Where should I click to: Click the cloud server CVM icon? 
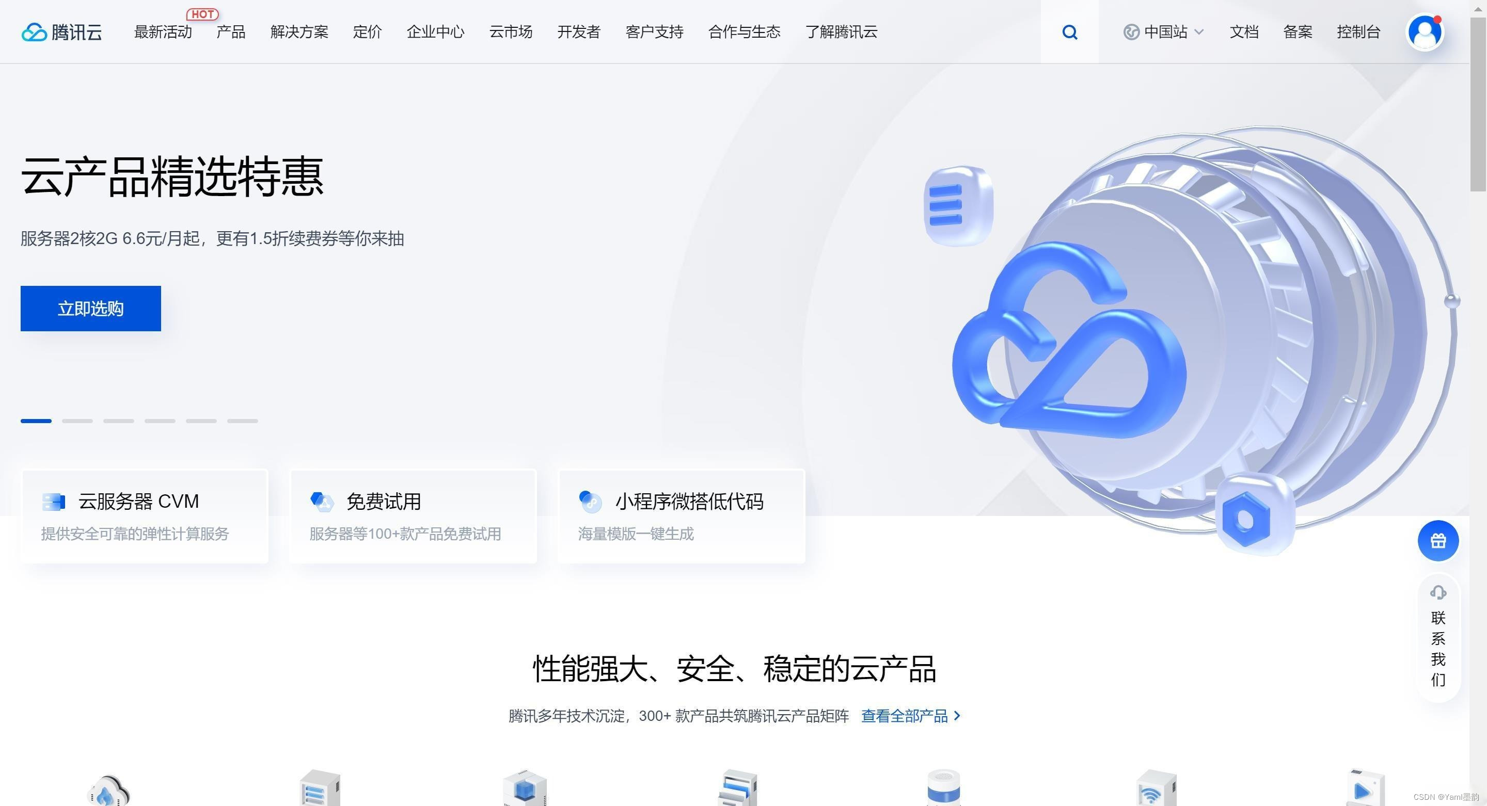(x=54, y=502)
